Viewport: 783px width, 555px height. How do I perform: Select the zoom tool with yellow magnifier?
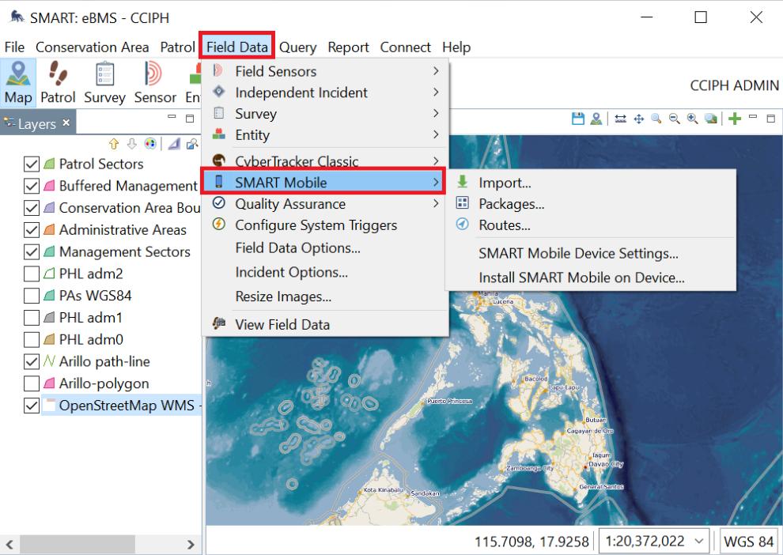656,119
